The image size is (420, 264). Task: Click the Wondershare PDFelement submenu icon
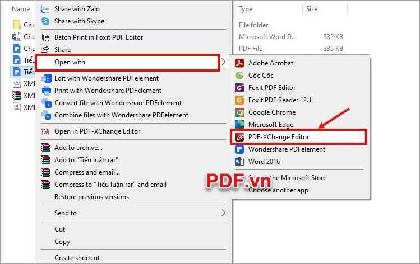[239, 149]
